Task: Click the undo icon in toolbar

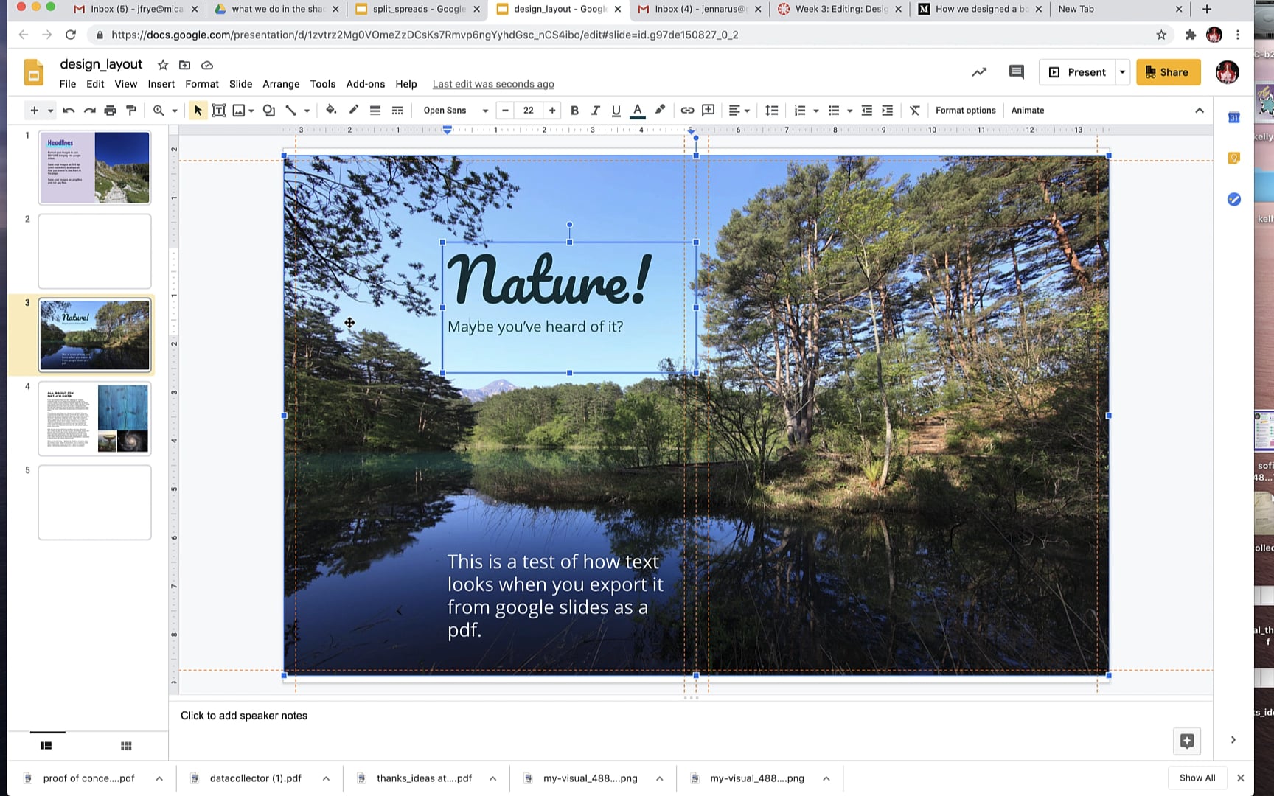Action: pos(69,111)
